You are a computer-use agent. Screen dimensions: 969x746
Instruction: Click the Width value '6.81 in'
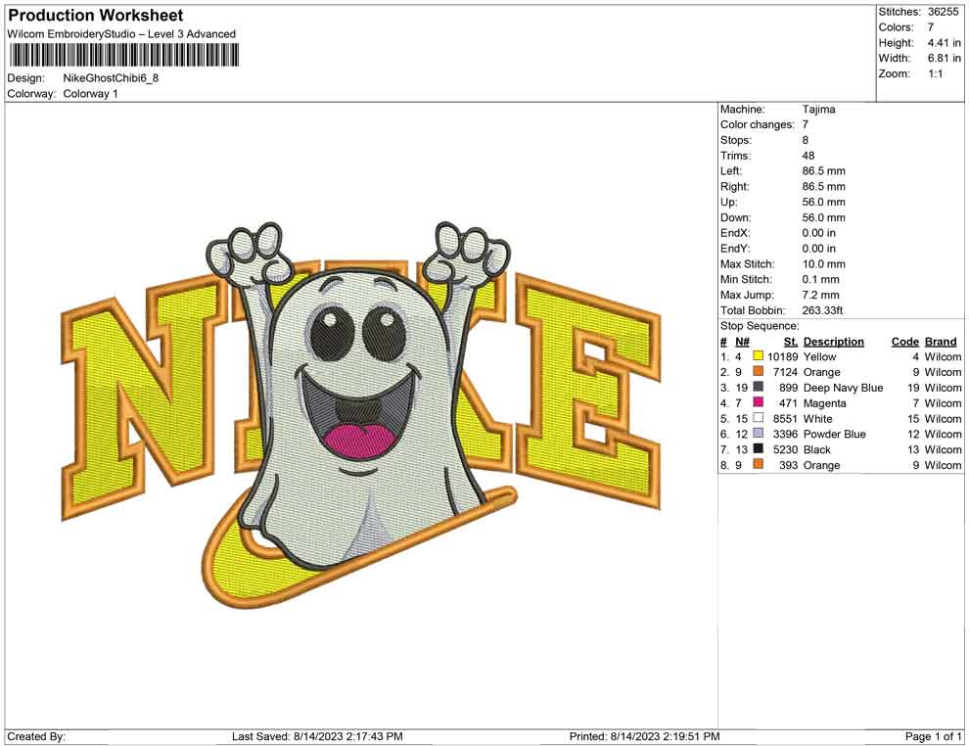(944, 58)
